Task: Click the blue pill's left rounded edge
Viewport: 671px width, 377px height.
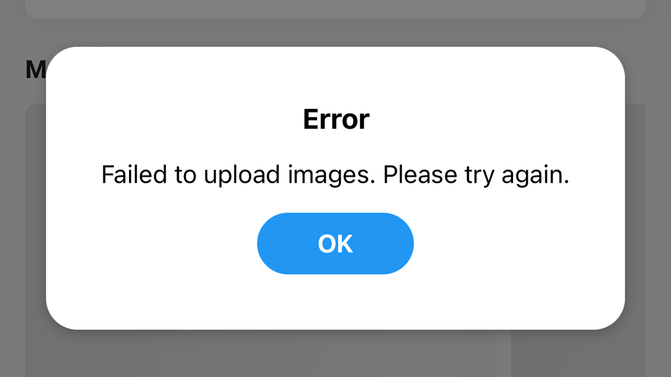Action: (270, 243)
